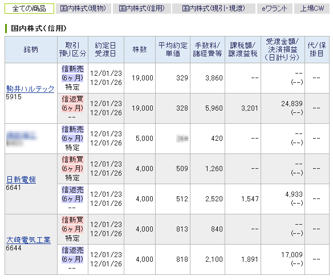Click 信新売 label in 駒井ハルテック row
Viewport: 333px width, 280px height.
pos(72,69)
